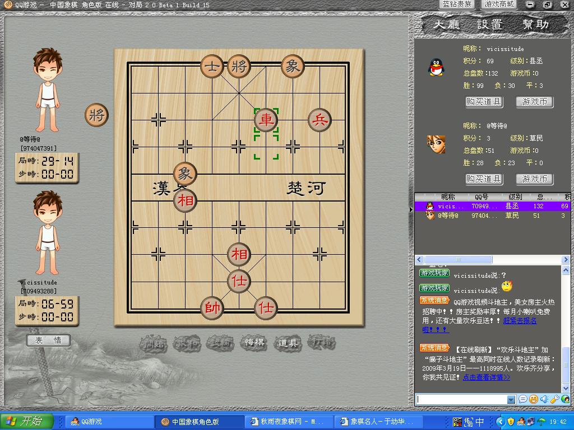This screenshot has width=574, height=430.
Task: Open the QQ penguin tray icon
Action: pos(521,422)
